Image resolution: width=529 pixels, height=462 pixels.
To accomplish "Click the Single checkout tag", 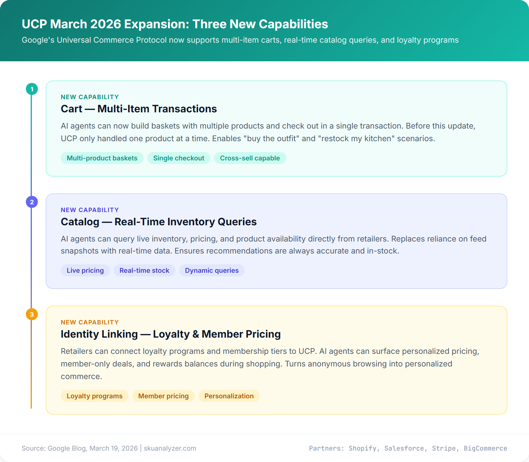I will click(x=179, y=158).
